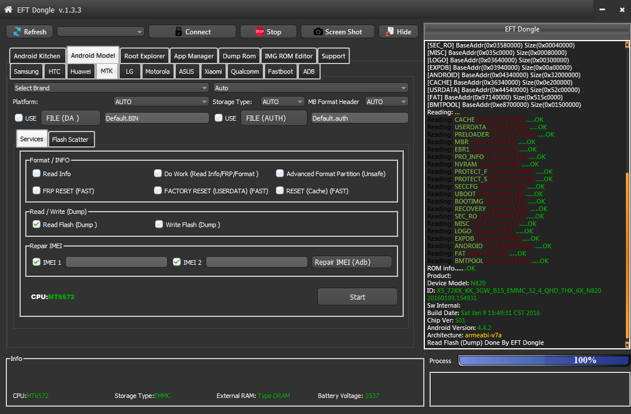Screen dimensions: 631x414
Task: Close the EFT Dongle window
Action: click(x=622, y=10)
